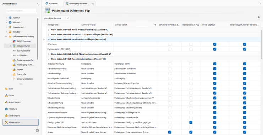The image size is (263, 135).
Task: Click the Posteingangskonfig icon
Action: click(x=14, y=60)
